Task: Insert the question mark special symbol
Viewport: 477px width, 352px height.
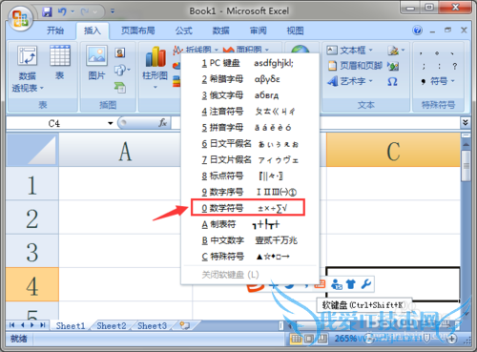Action: click(455, 66)
